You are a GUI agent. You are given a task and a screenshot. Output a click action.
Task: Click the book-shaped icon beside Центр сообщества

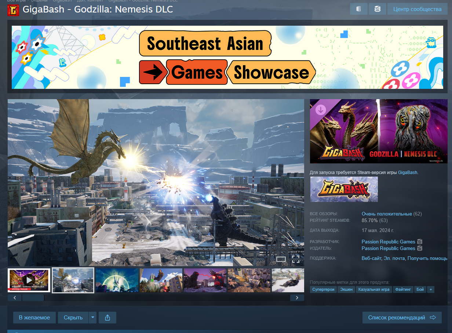(x=359, y=9)
